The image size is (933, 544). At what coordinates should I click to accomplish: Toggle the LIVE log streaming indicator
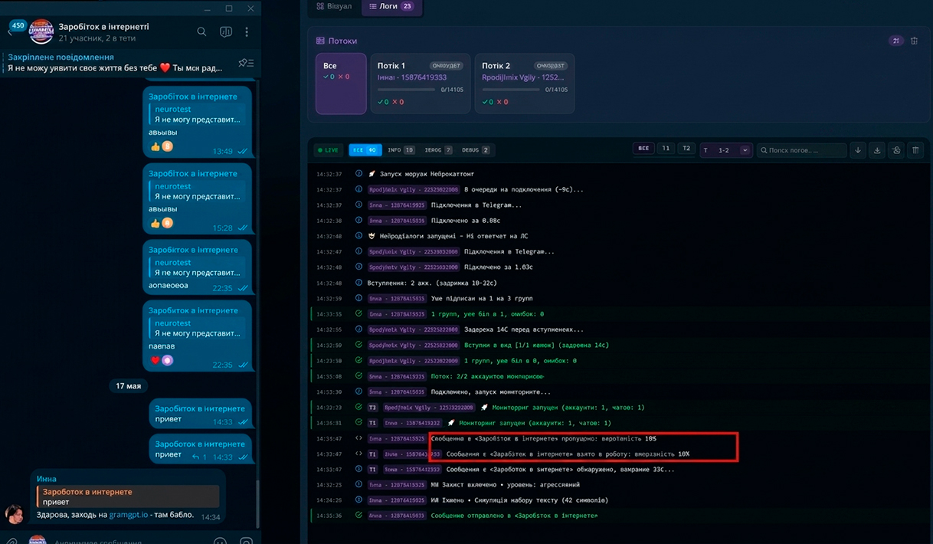(x=328, y=150)
